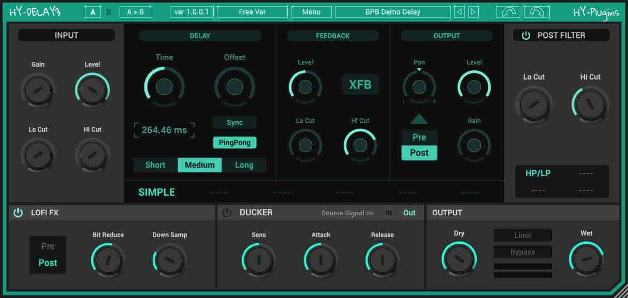Click the Ducker Release knob
The width and height of the screenshot is (628, 298).
[x=383, y=260]
